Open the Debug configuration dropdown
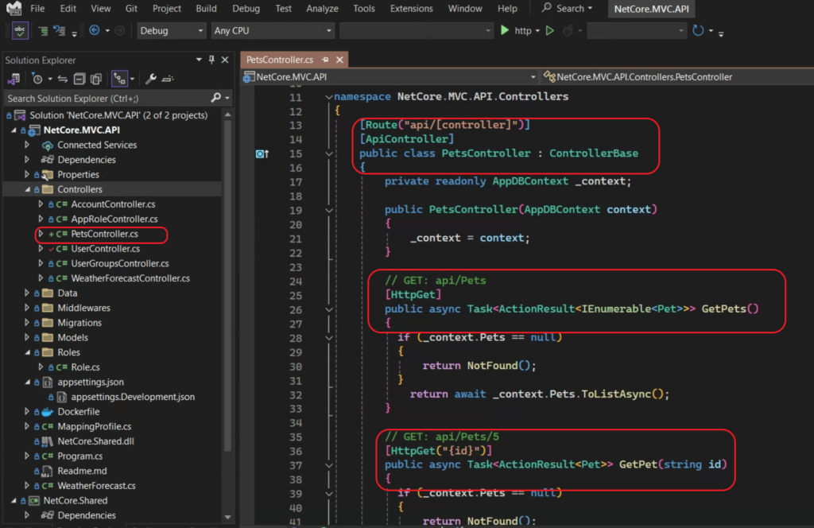Image resolution: width=814 pixels, height=528 pixels. [172, 31]
